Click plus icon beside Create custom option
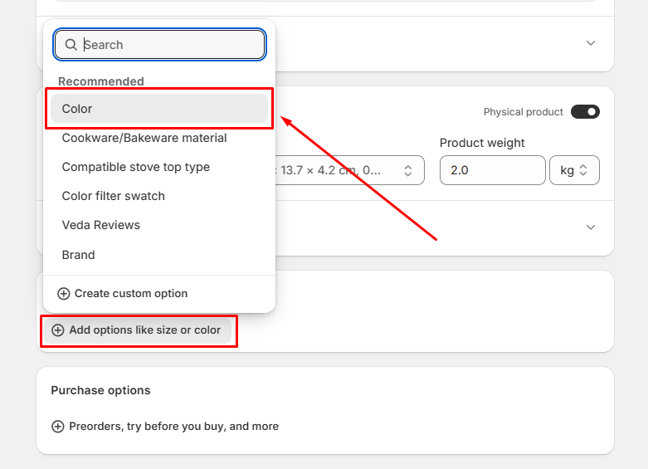Viewport: 648px width, 469px height. click(x=64, y=293)
